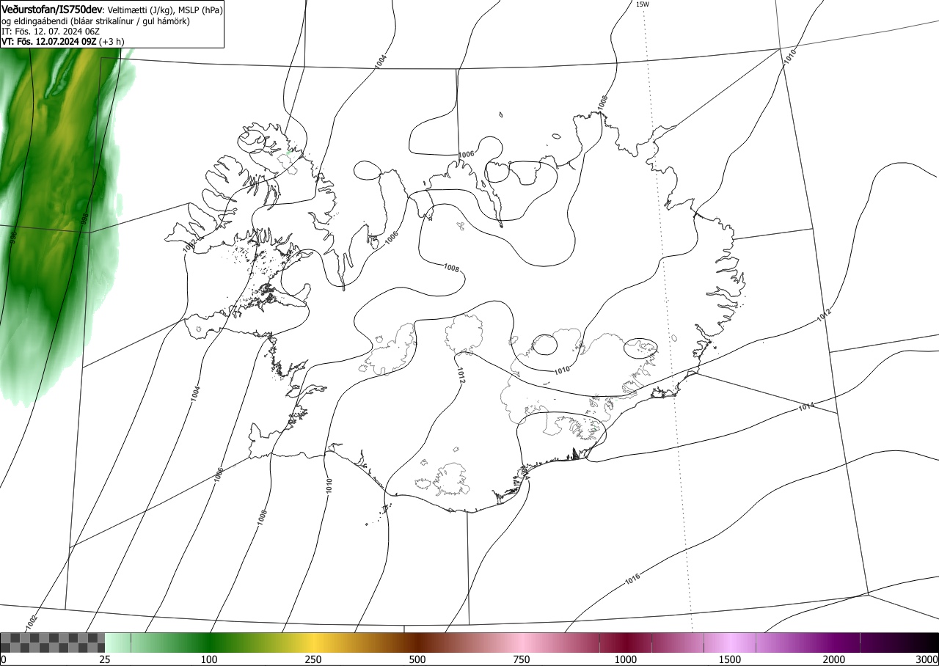
Task: Click the colorbar tick label 0
Action: pyautogui.click(x=3, y=659)
